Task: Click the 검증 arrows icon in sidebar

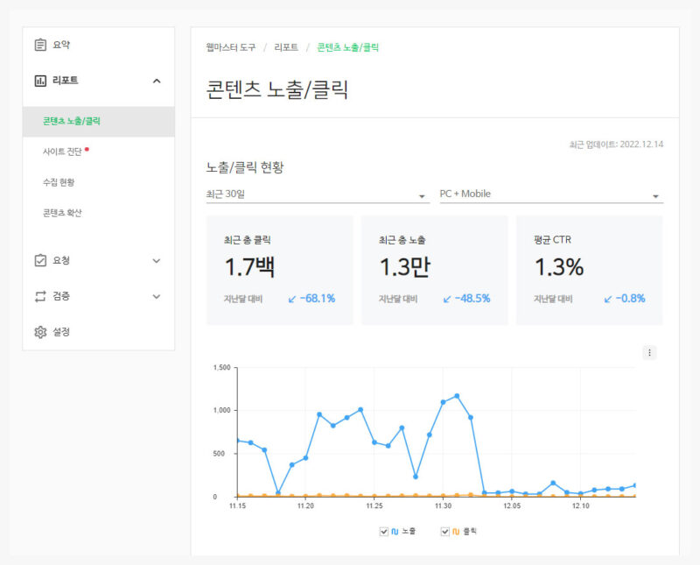Action: coord(40,296)
